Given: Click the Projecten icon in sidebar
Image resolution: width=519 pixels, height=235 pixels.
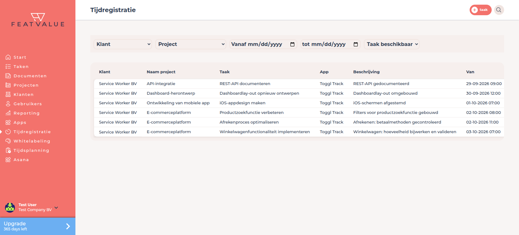Looking at the screenshot, I should (x=8, y=85).
